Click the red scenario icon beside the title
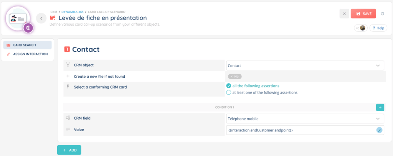 (53, 18)
